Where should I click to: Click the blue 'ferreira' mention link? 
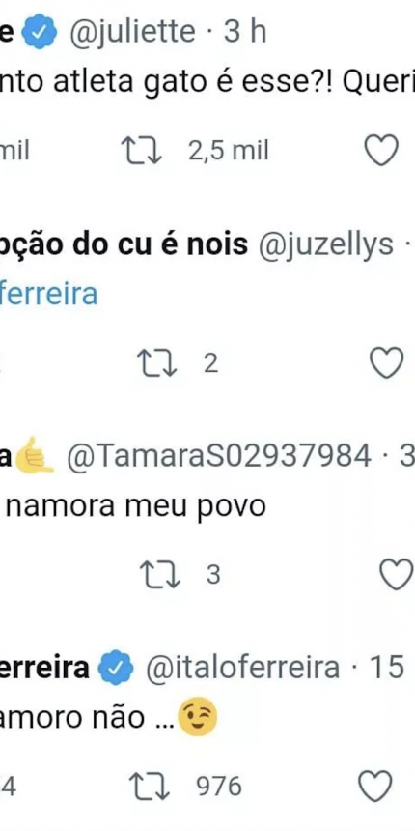click(48, 294)
